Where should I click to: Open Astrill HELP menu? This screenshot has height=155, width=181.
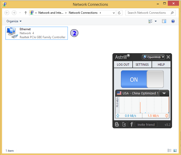pyautogui.click(x=161, y=64)
